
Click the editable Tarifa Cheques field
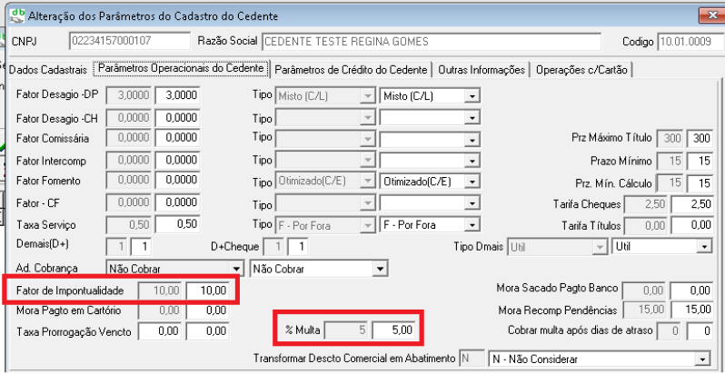pyautogui.click(x=697, y=203)
